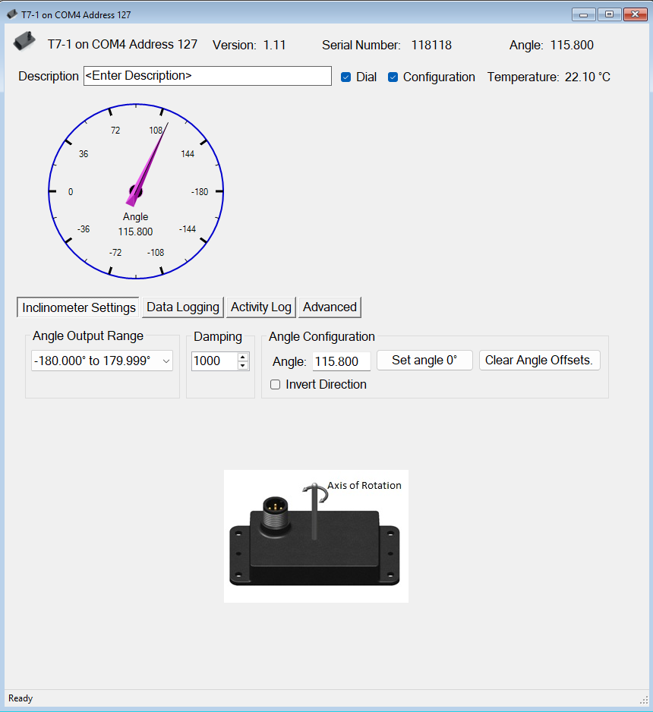Disable the Configuration display option
The image size is (653, 712).
point(393,77)
